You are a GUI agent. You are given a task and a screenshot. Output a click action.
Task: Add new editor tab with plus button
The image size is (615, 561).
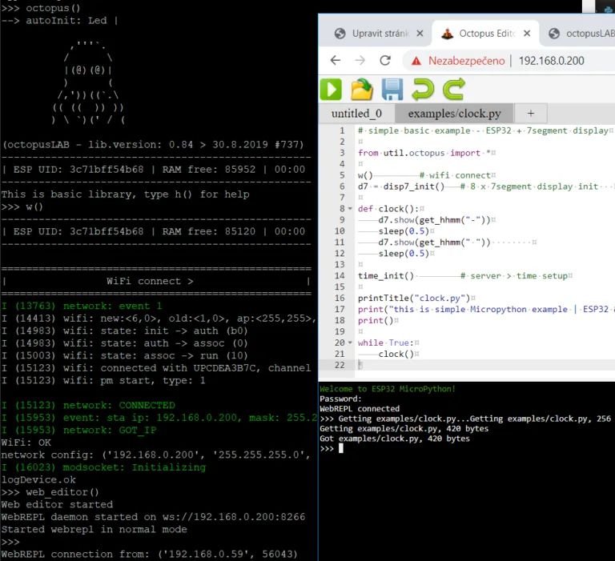click(531, 114)
